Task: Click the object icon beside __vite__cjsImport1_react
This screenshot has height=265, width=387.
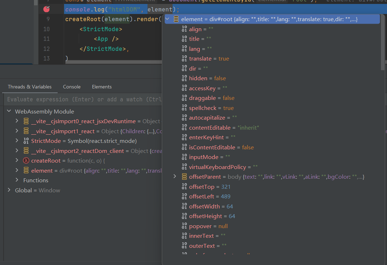Action: [x=26, y=131]
